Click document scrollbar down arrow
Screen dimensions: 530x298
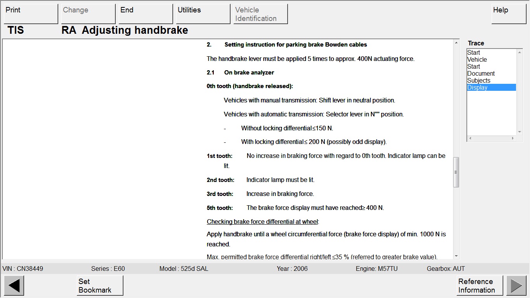point(456,256)
